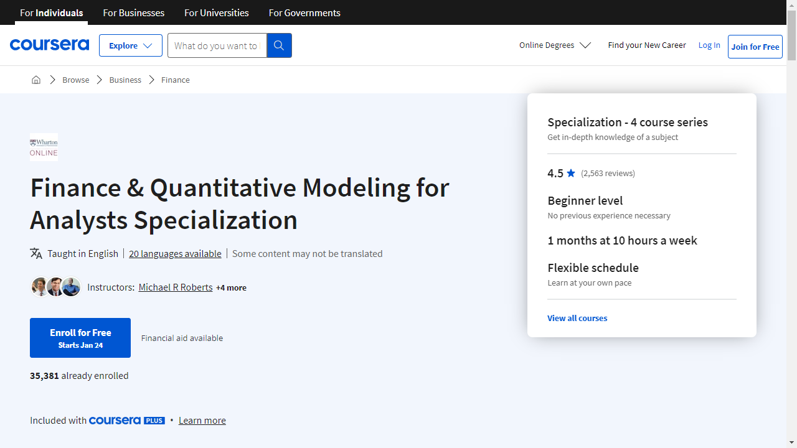Screen dimensions: 797x448
Task: Switch to For Individuals tab
Action: click(52, 12)
